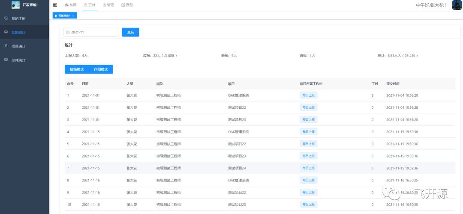Switch to 详细模式 view
The image size is (463, 214).
[101, 70]
